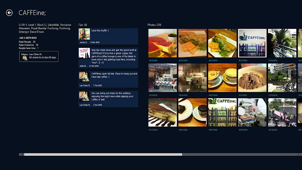Open the blue CAFFEine; sign photo
This screenshot has height=170, width=302.
click(x=252, y=43)
